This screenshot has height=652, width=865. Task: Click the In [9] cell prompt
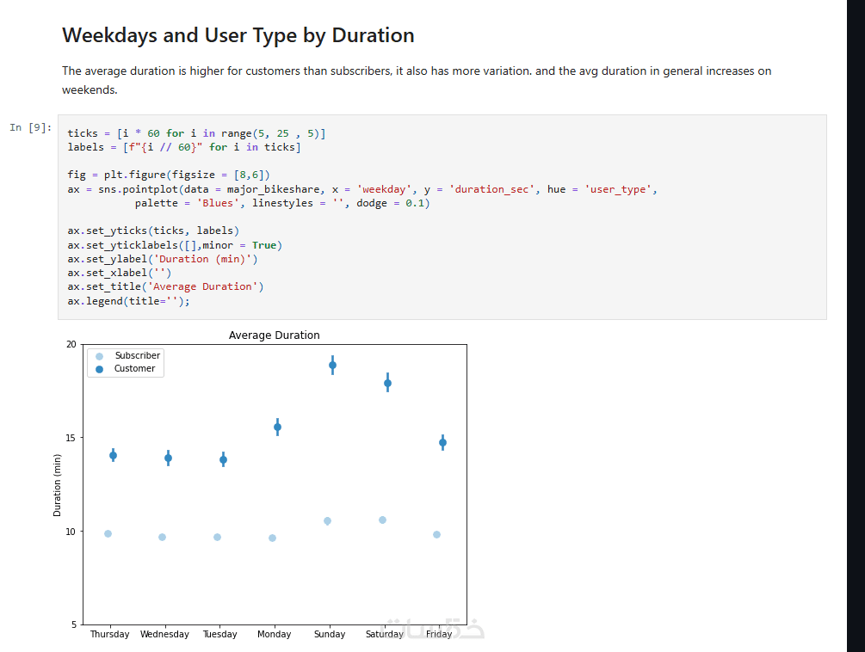(31, 127)
